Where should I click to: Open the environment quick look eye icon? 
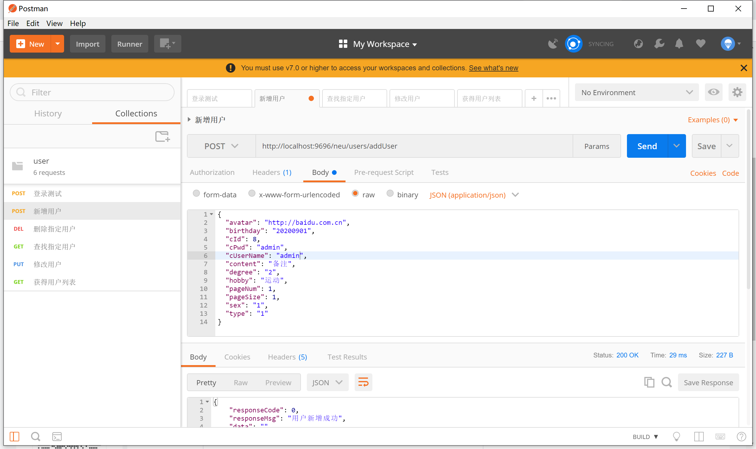[x=713, y=92]
